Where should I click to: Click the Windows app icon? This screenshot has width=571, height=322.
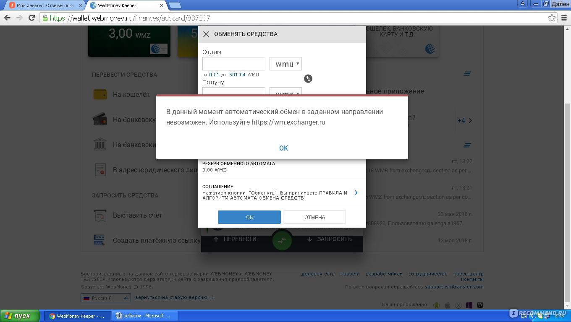point(469,305)
